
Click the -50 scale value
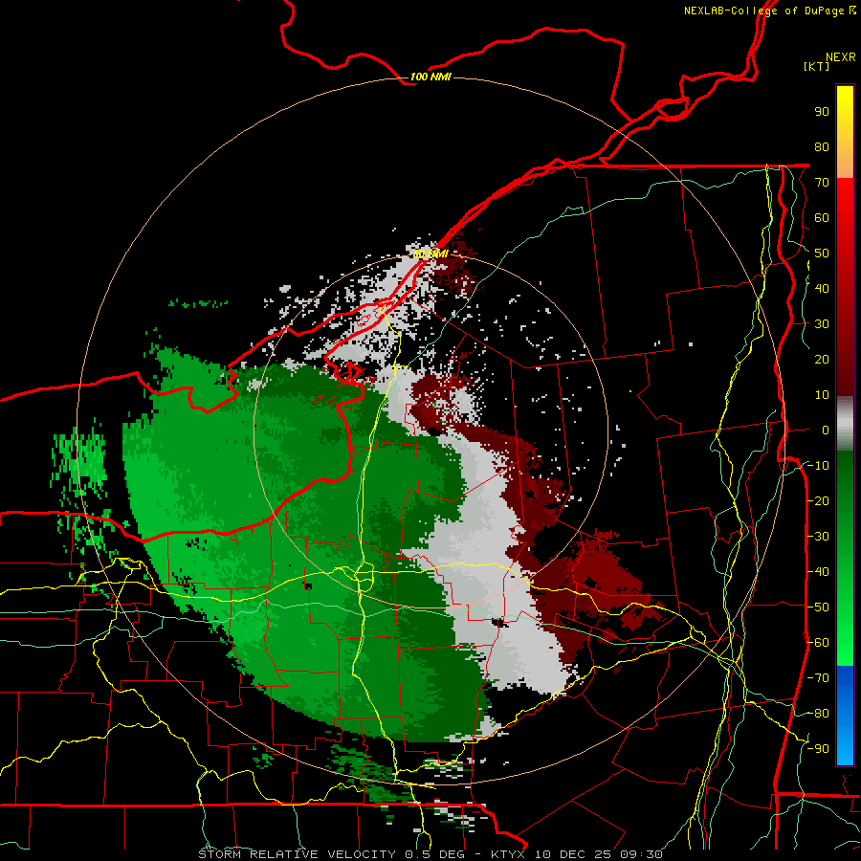coord(818,607)
